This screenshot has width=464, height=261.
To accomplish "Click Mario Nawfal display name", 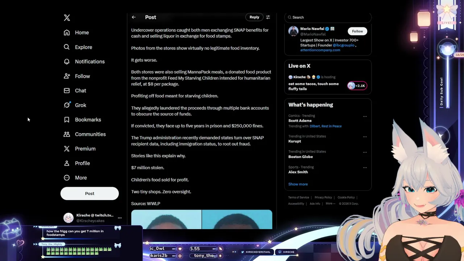I will pos(312,29).
